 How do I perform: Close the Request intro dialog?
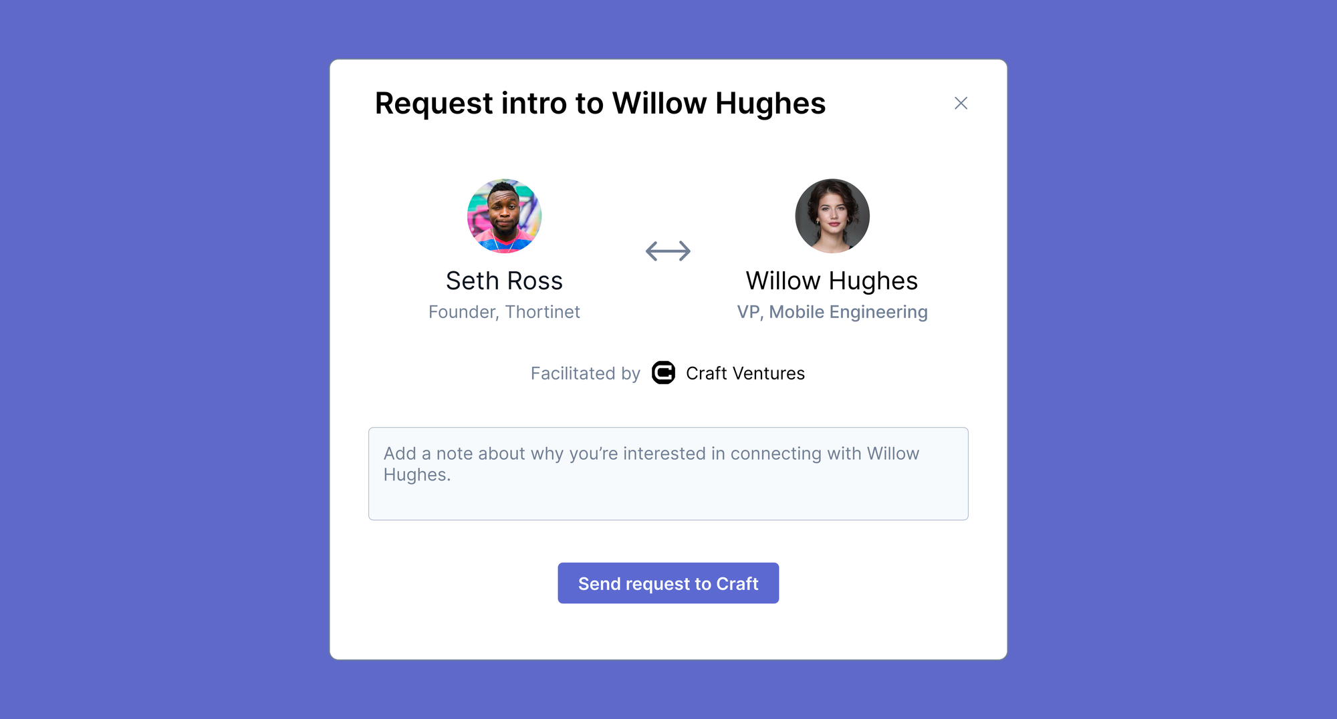[961, 103]
